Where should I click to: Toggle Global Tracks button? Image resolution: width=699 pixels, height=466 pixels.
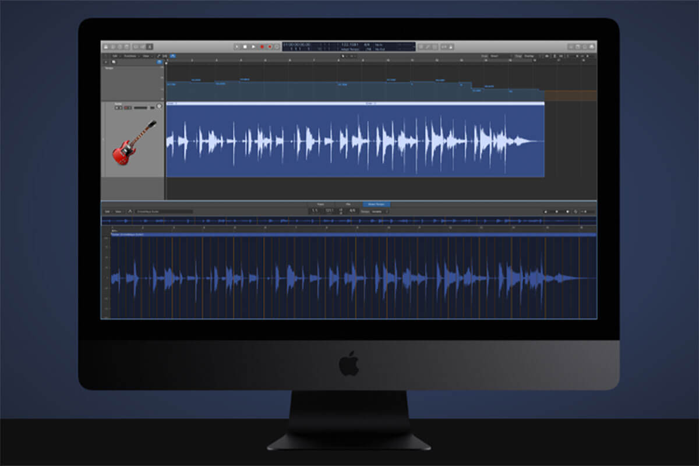coord(160,62)
